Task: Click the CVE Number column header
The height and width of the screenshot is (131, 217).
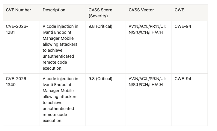Action: click(19, 10)
